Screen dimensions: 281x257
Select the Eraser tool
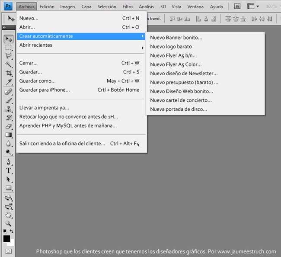tap(8, 126)
